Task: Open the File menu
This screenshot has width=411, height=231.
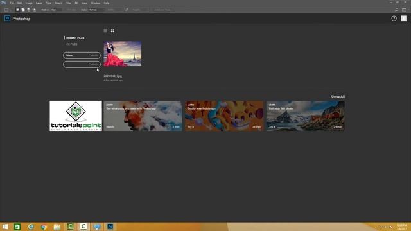Action: pos(12,3)
